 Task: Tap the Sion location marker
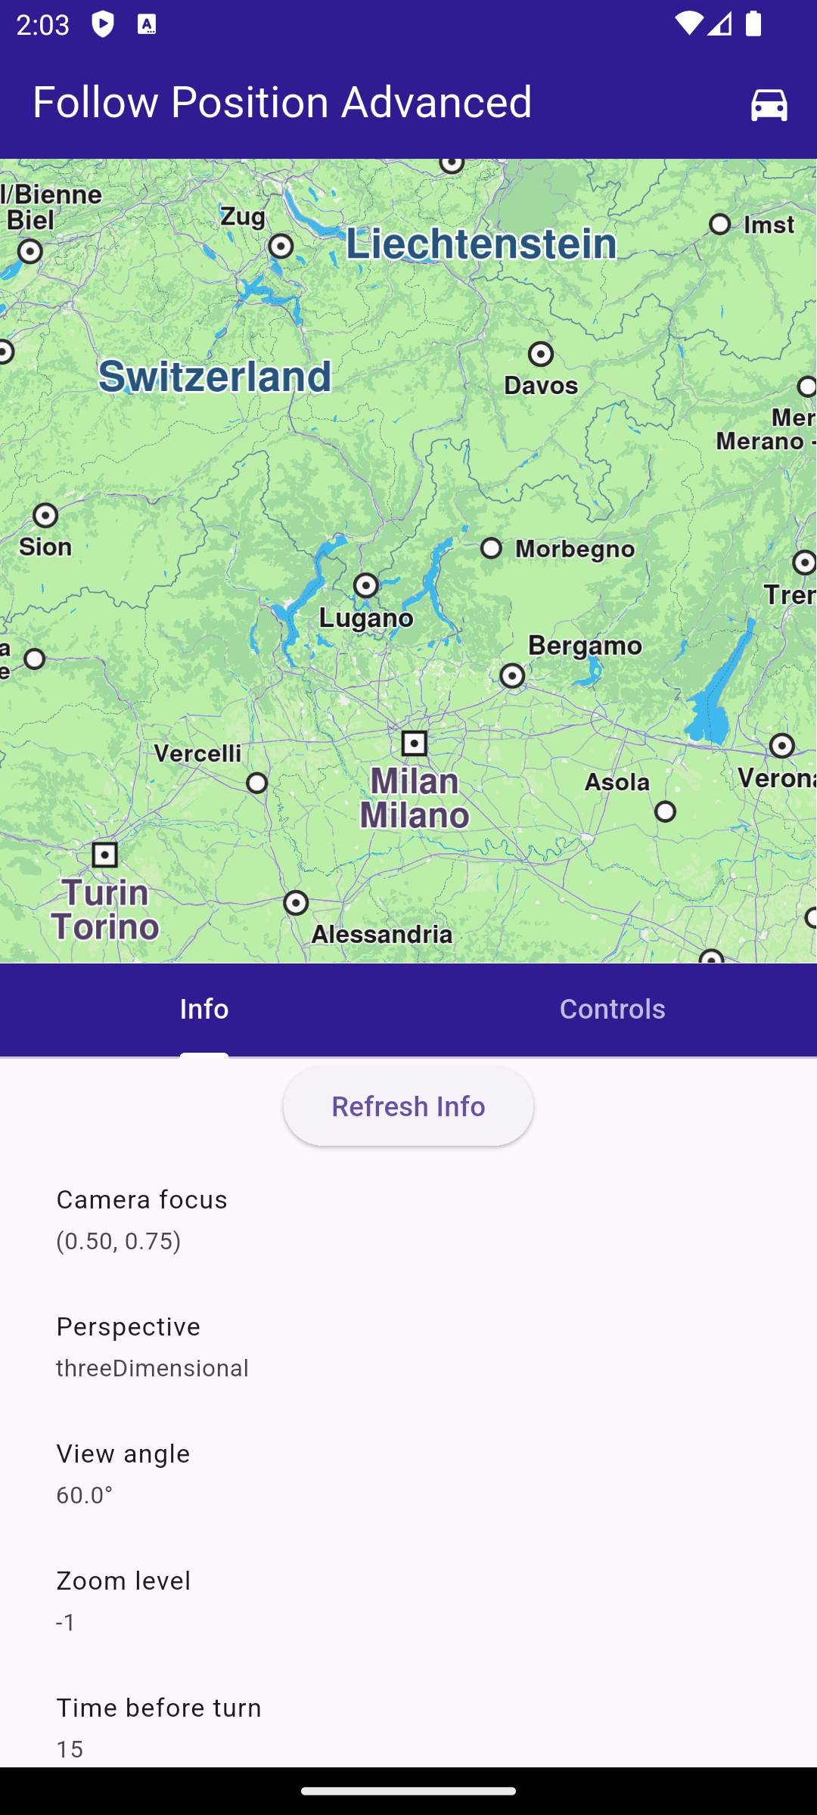point(45,516)
